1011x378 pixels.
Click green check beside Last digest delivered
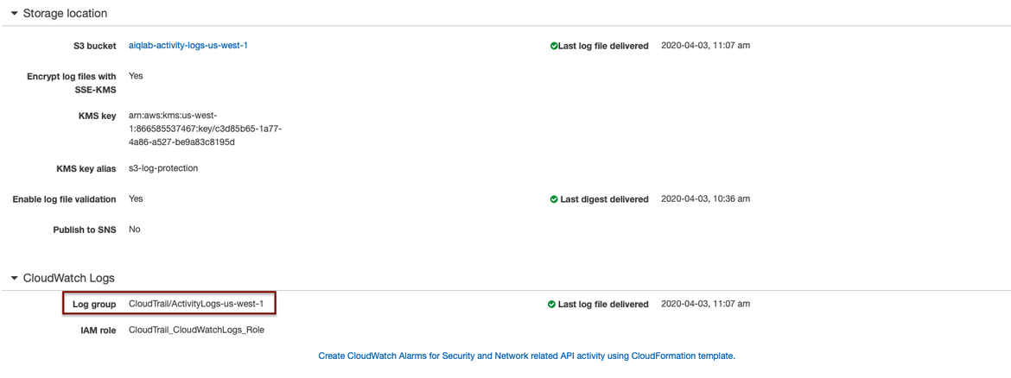pos(554,199)
